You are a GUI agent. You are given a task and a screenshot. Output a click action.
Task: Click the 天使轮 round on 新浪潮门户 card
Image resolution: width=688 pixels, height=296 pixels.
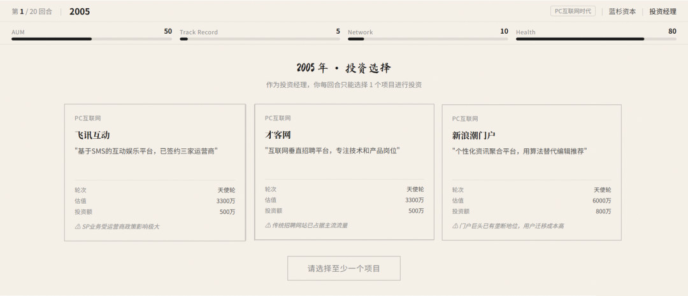click(603, 190)
